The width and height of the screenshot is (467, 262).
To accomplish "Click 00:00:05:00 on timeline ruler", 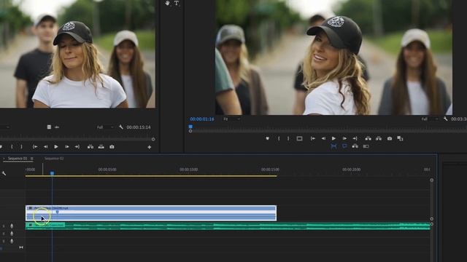I will coord(107,170).
